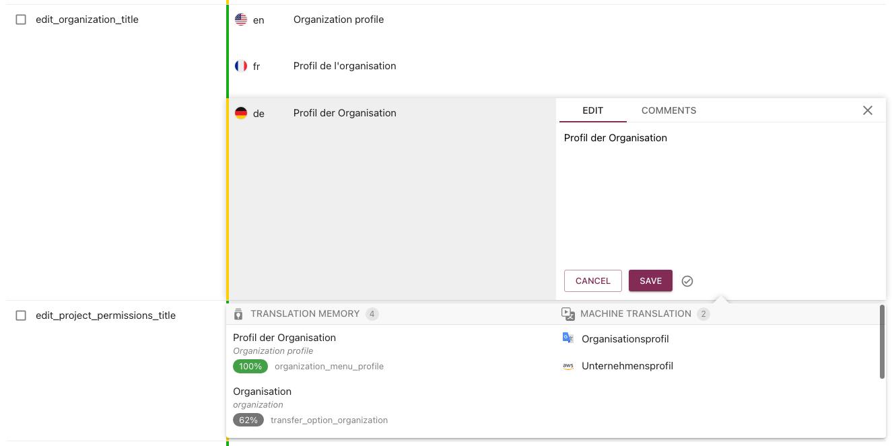Click the German flag beside de
Screen dimensions: 892x446
241,112
